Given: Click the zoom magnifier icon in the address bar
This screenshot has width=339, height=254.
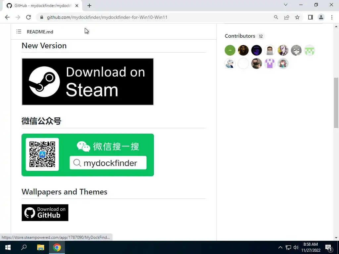Looking at the screenshot, I should click(x=276, y=17).
